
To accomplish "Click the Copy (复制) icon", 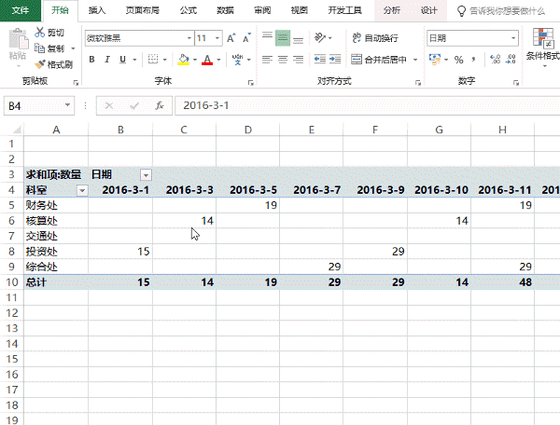I will (x=39, y=48).
